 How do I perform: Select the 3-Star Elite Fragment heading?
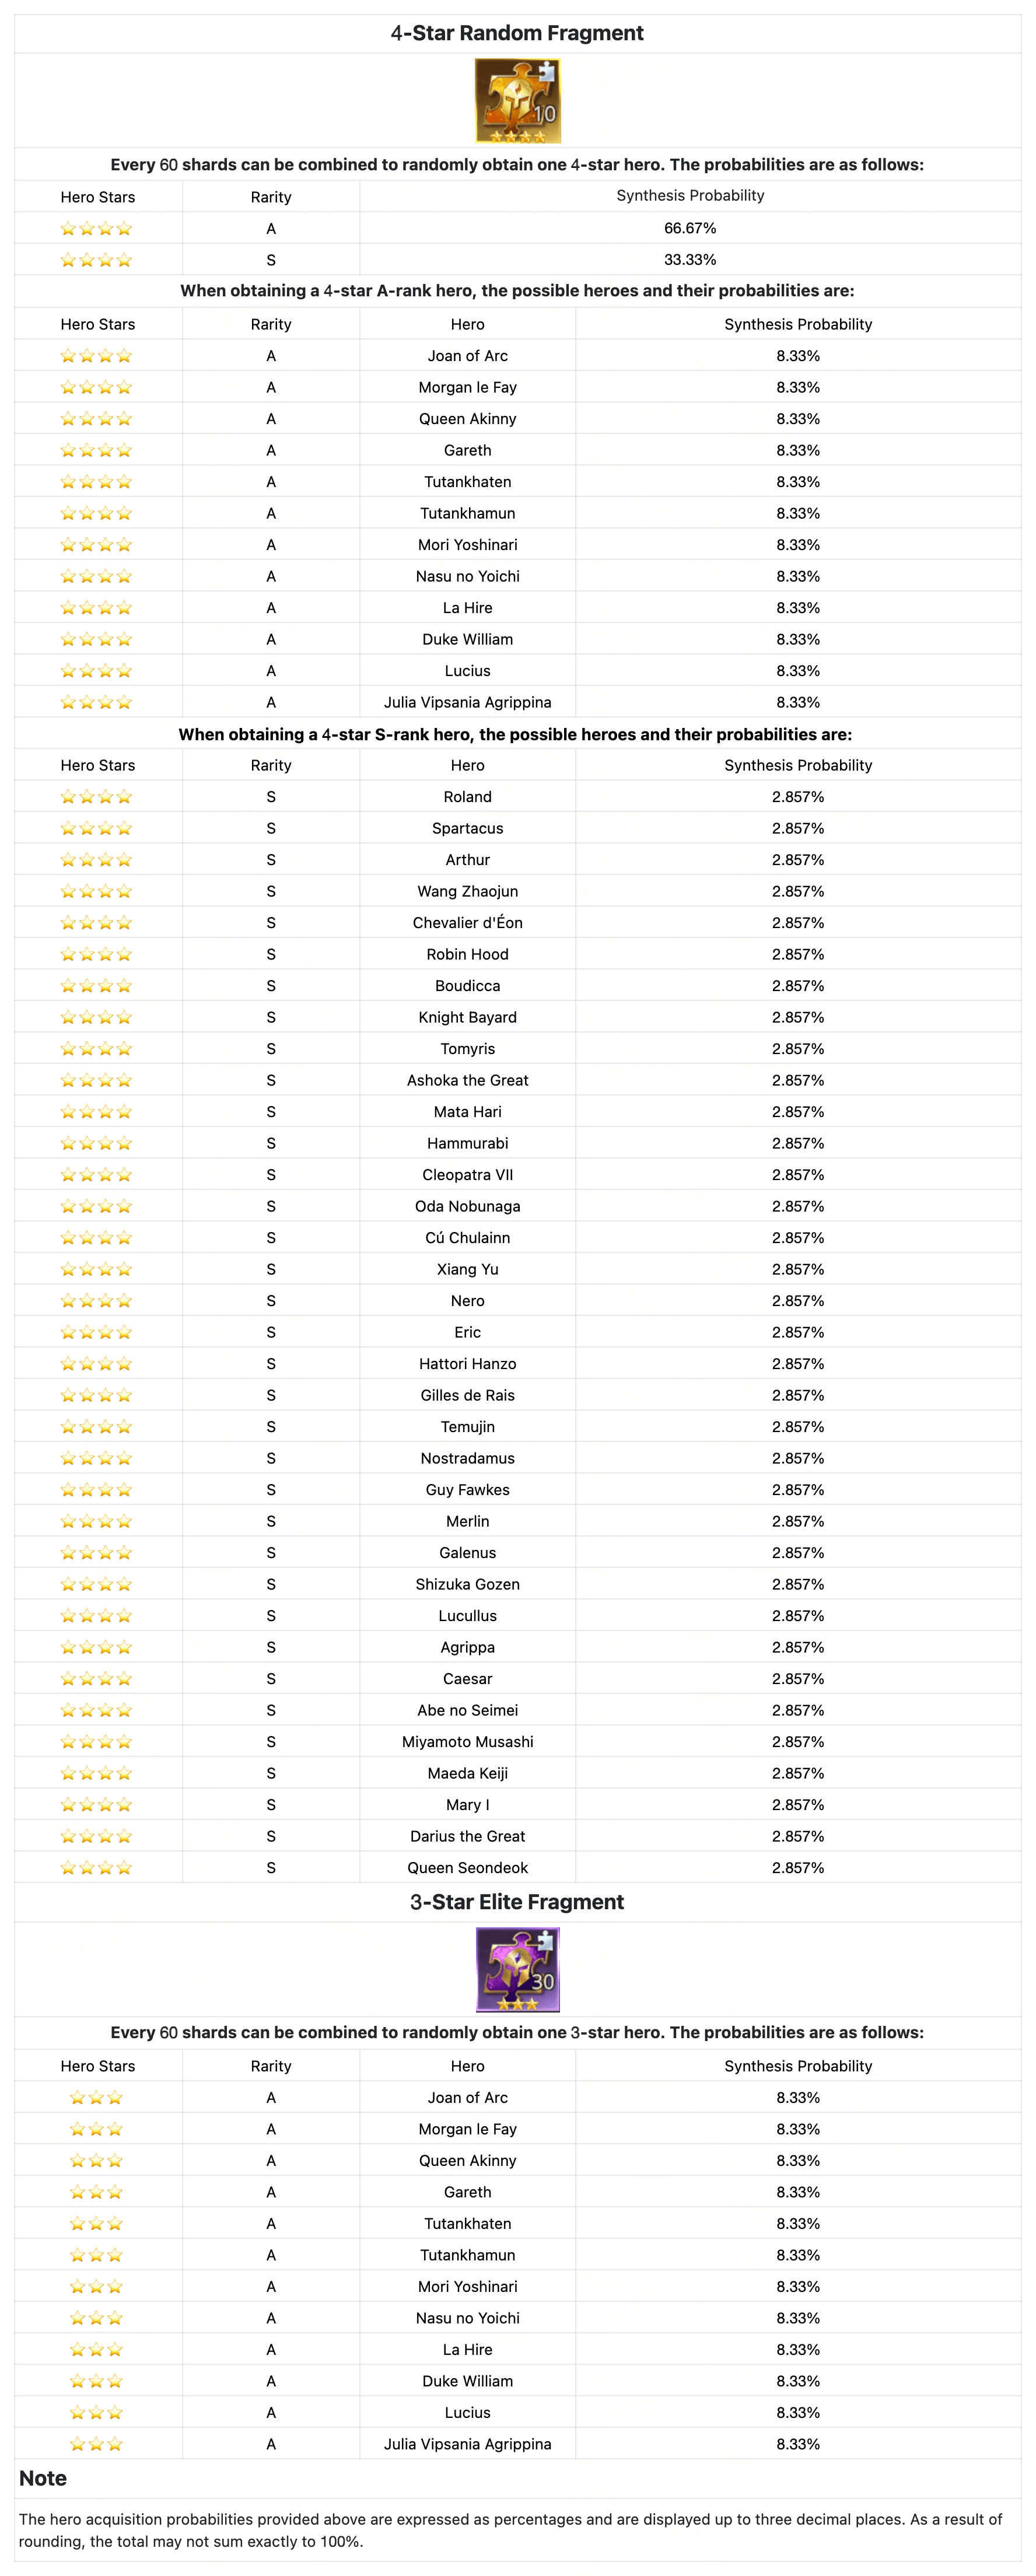pyautogui.click(x=517, y=1902)
